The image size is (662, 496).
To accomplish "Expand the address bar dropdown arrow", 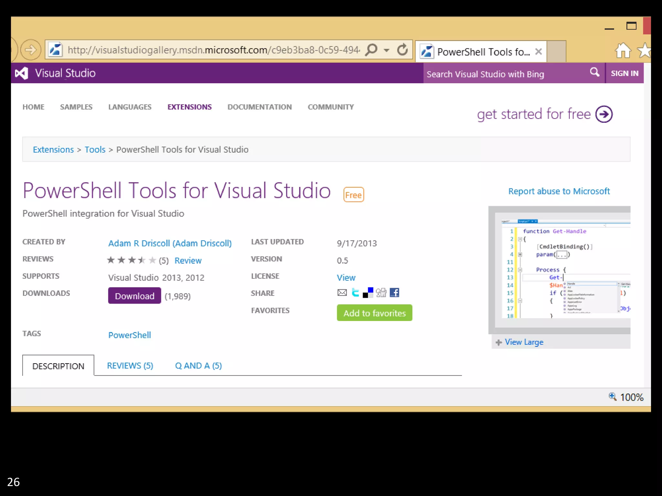I will pyautogui.click(x=386, y=50).
